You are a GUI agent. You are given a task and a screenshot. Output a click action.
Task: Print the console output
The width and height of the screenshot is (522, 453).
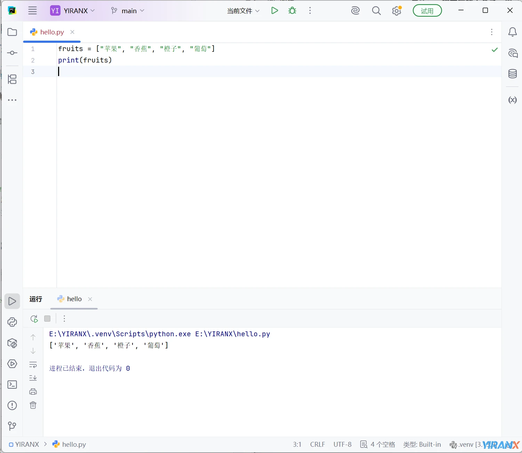point(33,392)
